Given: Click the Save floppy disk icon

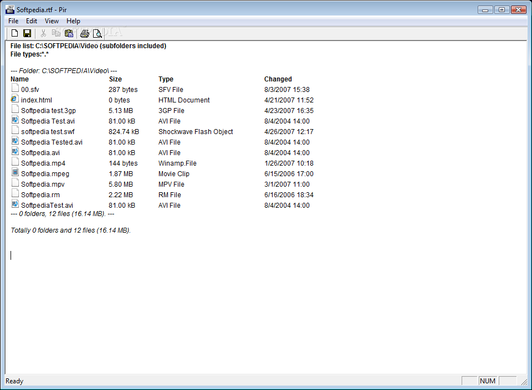Looking at the screenshot, I should click(x=27, y=33).
